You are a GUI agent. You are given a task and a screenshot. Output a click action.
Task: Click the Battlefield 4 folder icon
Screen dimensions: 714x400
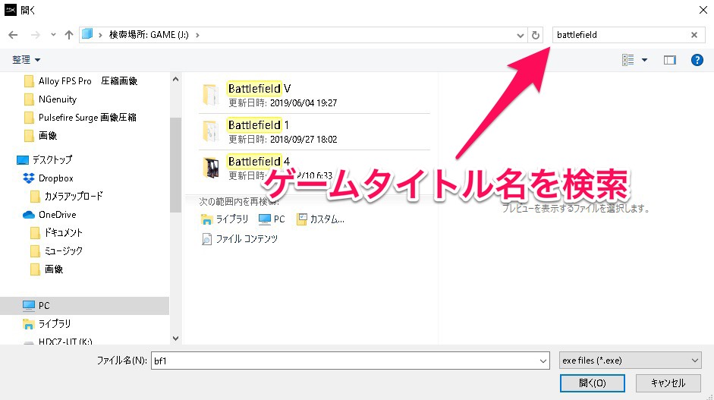[x=211, y=168]
